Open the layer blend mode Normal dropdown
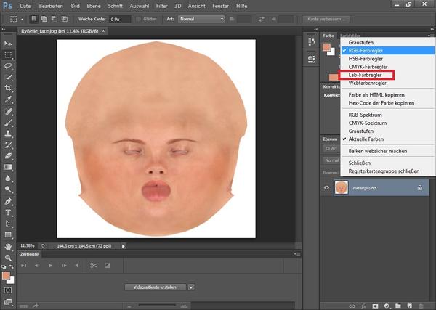Image resolution: width=436 pixels, height=310 pixels. (331, 160)
